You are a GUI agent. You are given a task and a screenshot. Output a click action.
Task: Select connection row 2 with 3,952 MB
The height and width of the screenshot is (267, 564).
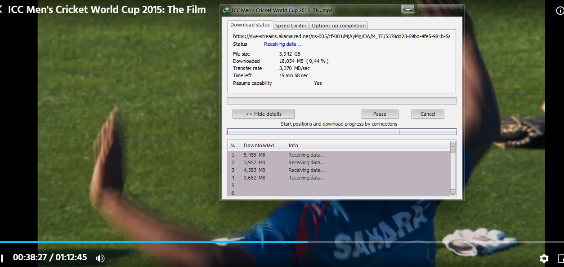click(x=338, y=162)
